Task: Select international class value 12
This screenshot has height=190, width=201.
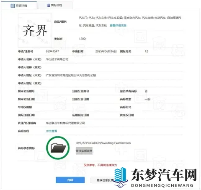Action: 146,51
